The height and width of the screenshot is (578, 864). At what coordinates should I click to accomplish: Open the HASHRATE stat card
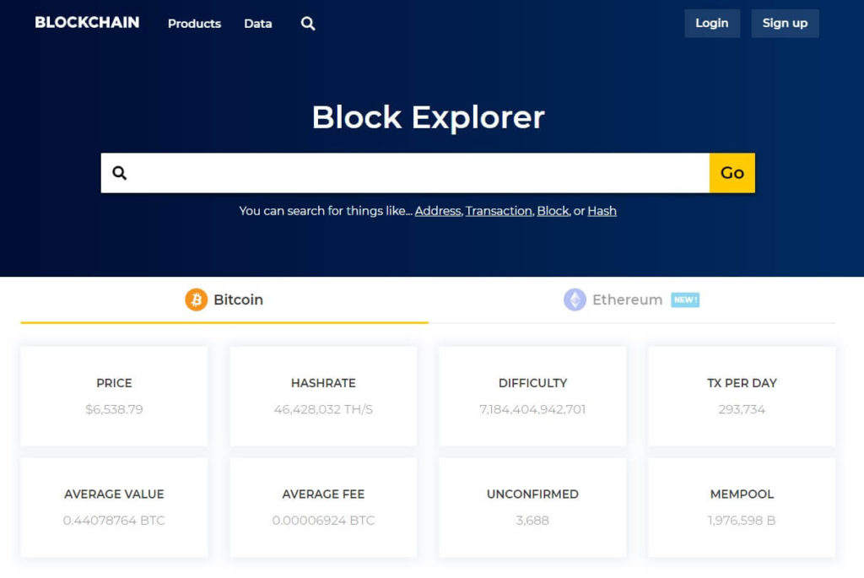[x=323, y=397]
